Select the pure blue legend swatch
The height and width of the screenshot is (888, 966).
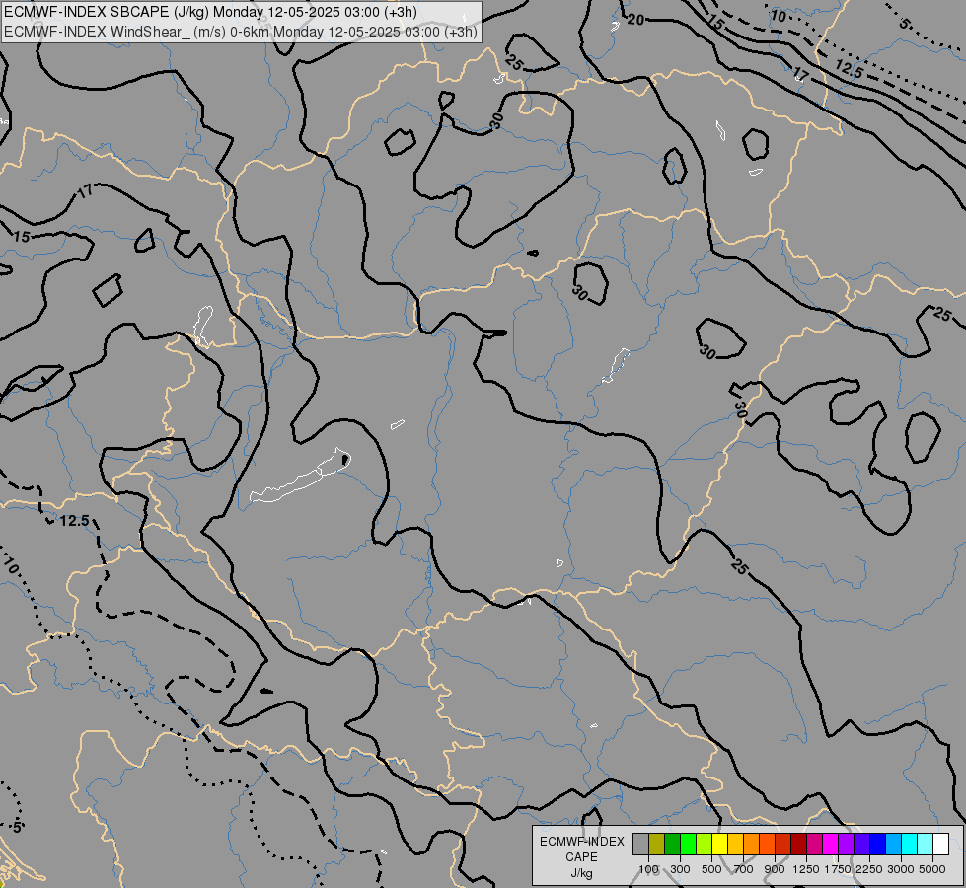pyautogui.click(x=878, y=844)
